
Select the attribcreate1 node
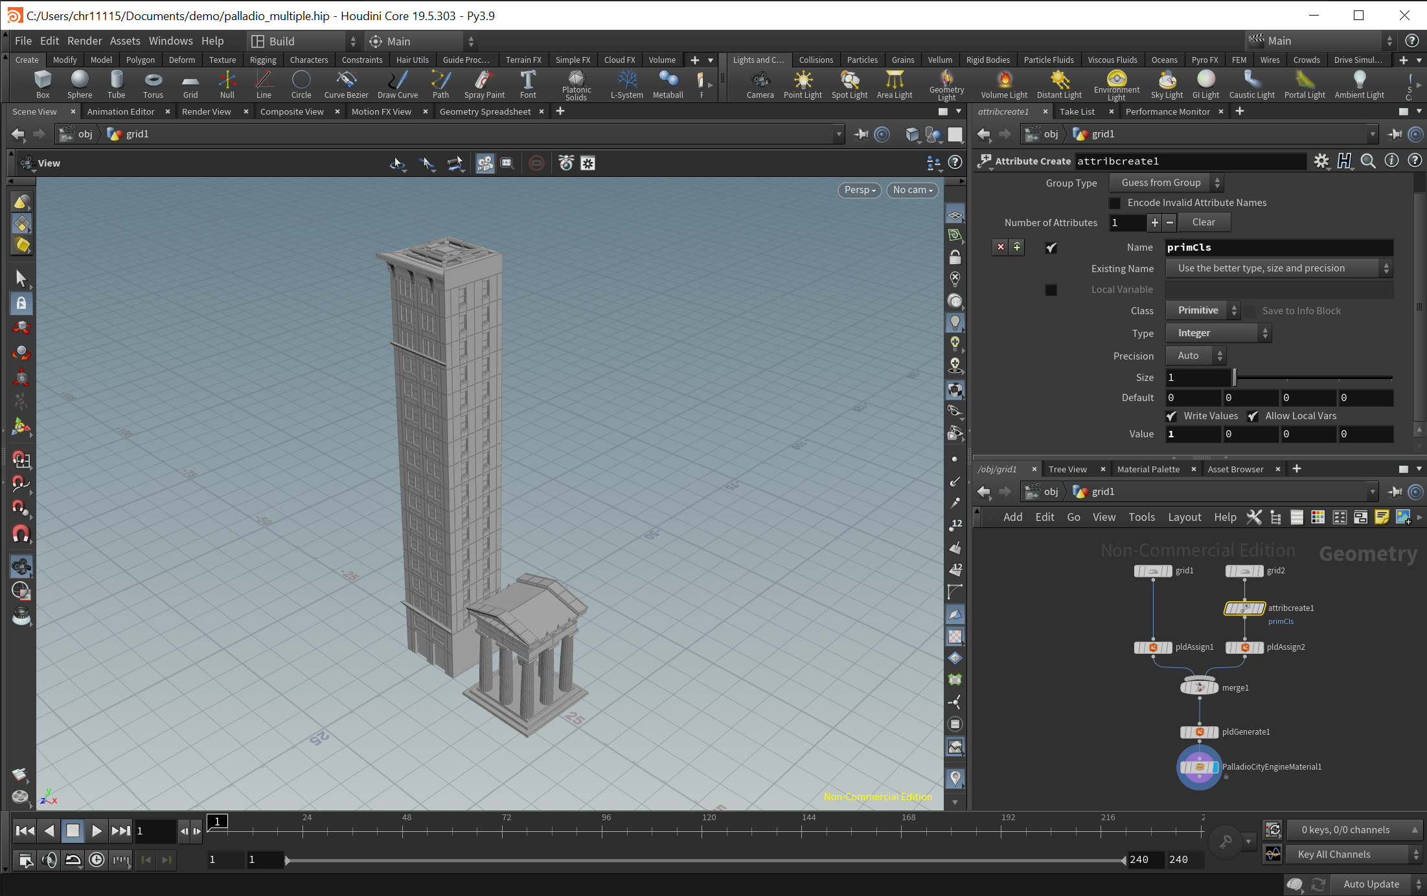[1244, 608]
